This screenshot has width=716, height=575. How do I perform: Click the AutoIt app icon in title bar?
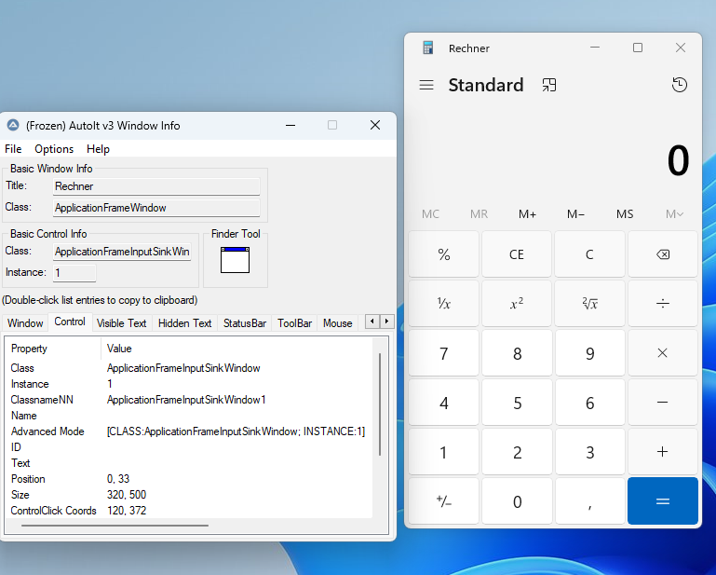(x=13, y=125)
